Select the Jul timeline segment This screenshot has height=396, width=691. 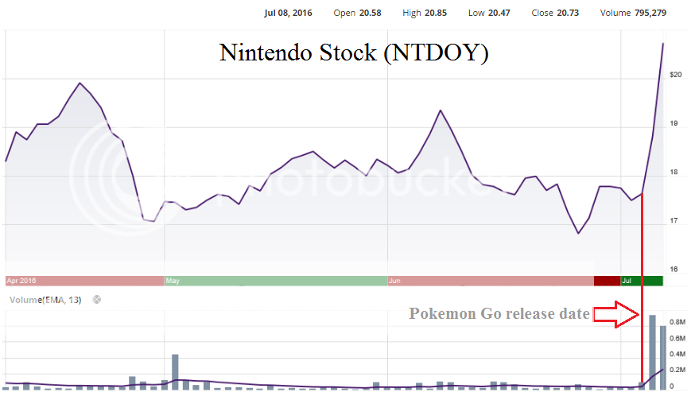point(641,281)
